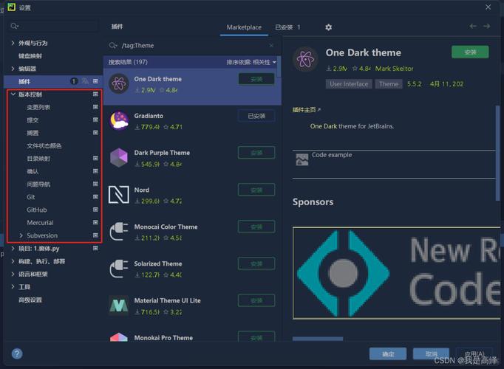The width and height of the screenshot is (504, 369).
Task: Expand the 外观与行为 settings group
Action: coord(13,43)
